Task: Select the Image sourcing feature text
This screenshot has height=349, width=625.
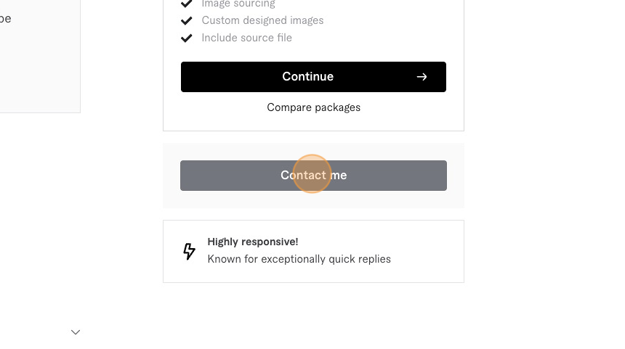Action: click(238, 4)
